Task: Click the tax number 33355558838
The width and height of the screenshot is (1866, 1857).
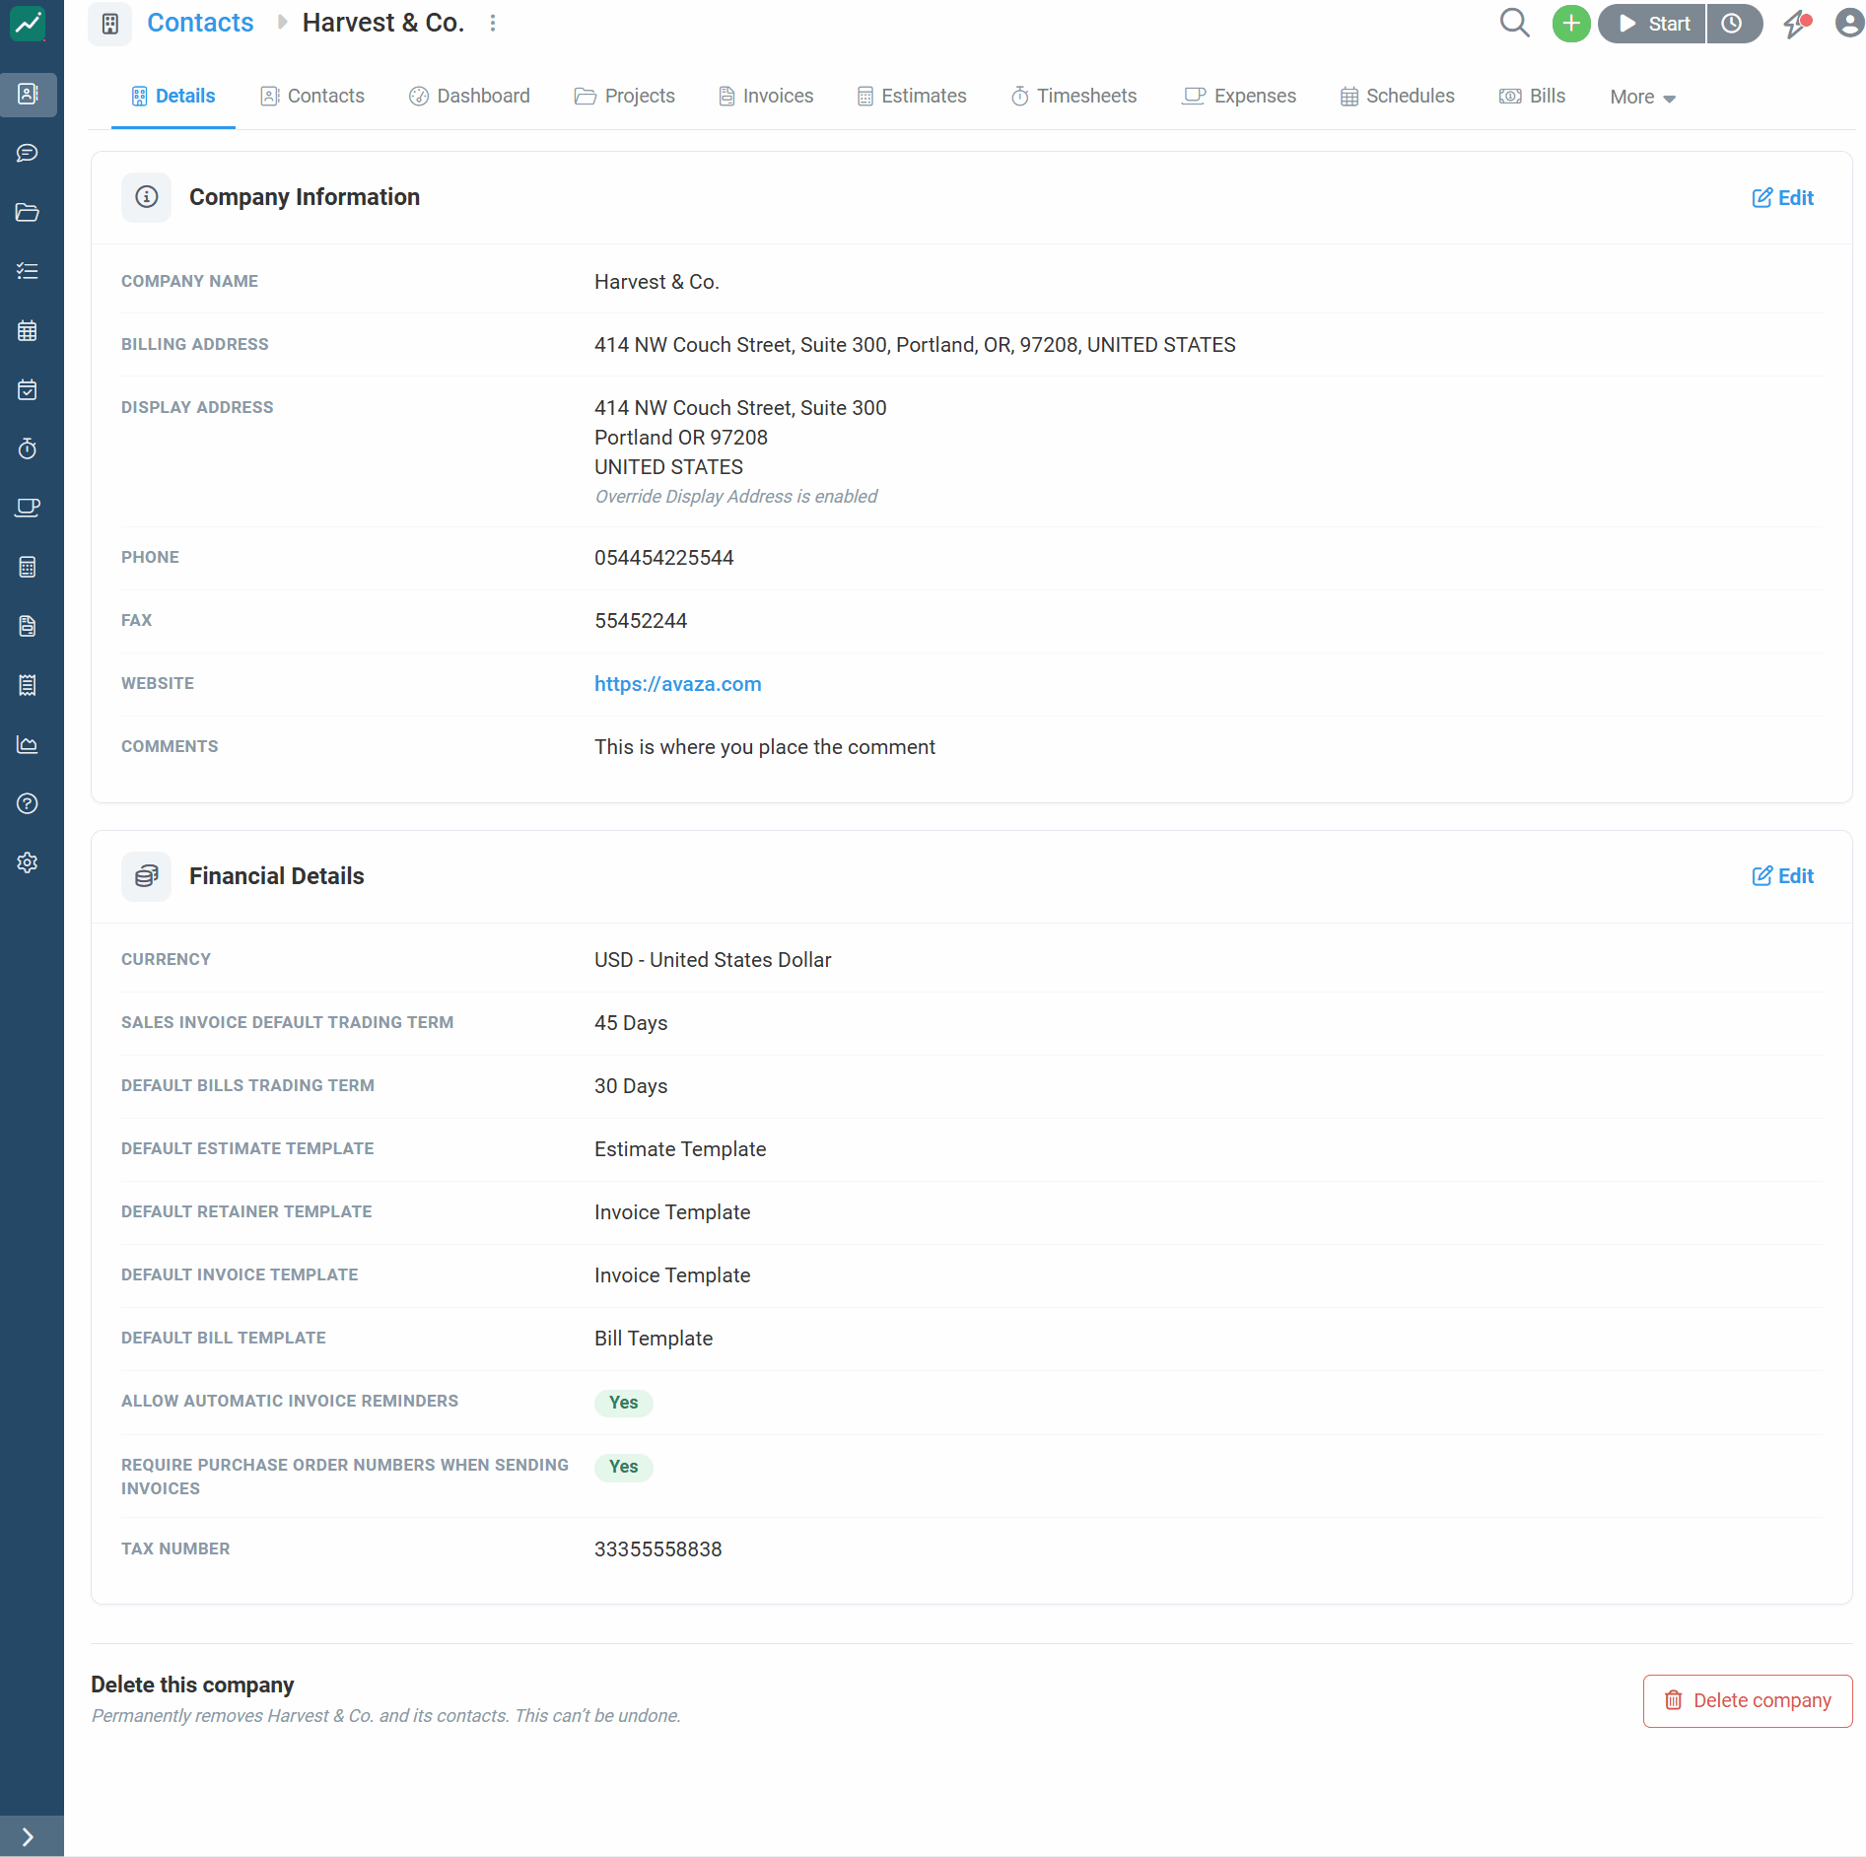Action: pos(657,1549)
